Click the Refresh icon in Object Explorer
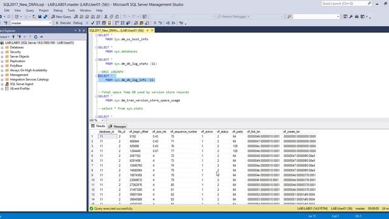 click(x=36, y=36)
